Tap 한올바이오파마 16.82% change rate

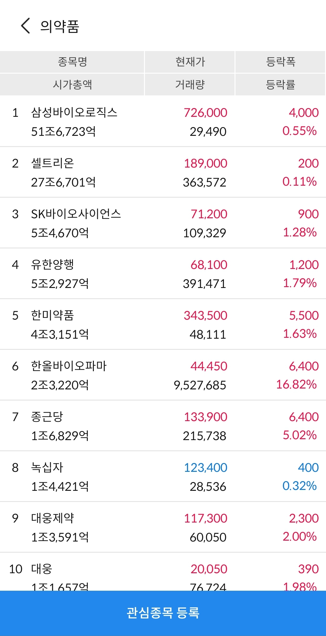pos(296,384)
